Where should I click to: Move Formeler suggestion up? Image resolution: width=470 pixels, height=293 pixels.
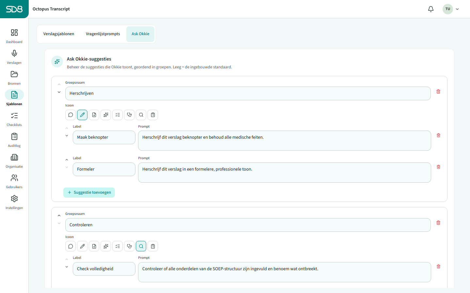point(67,160)
